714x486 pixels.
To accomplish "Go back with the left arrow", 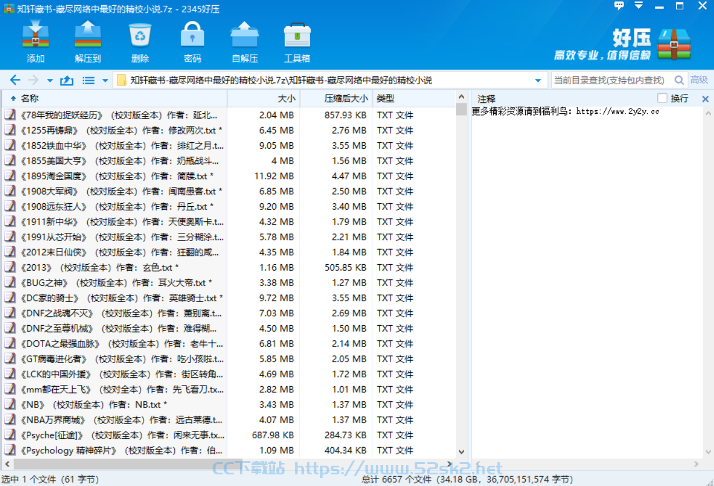I will (15, 80).
